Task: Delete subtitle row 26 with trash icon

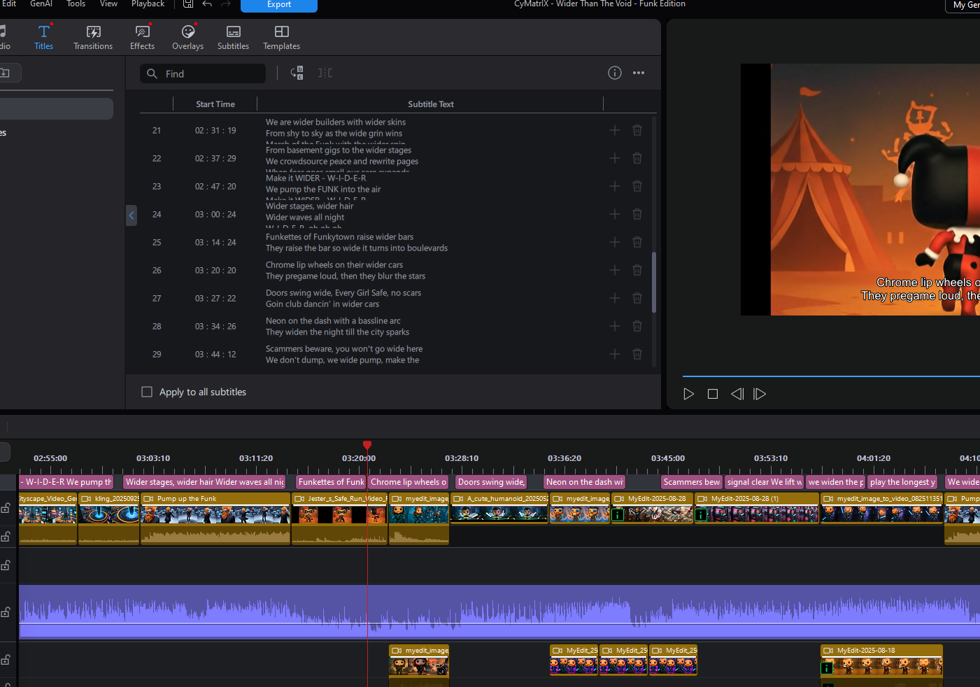Action: [x=637, y=270]
